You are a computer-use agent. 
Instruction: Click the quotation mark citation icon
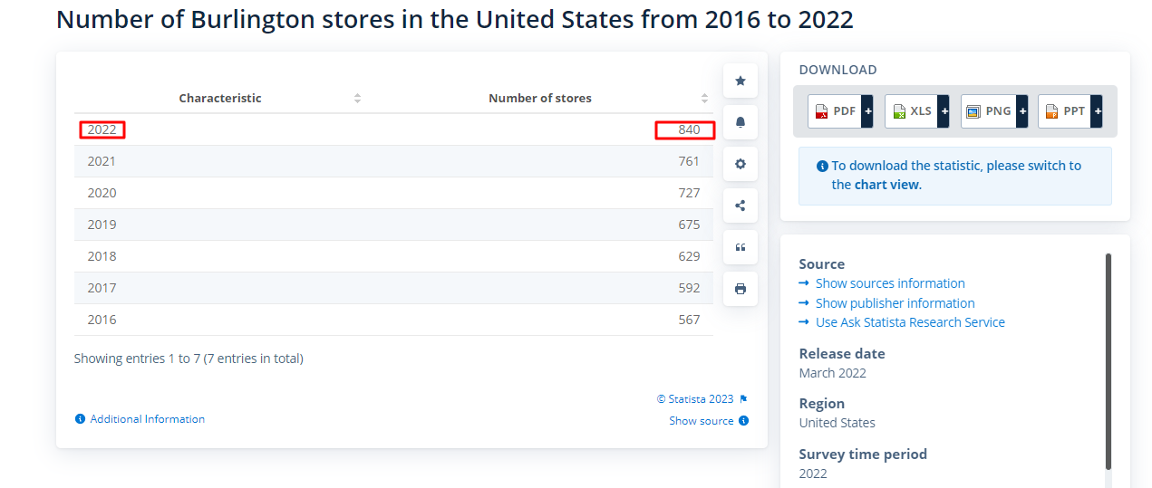pyautogui.click(x=741, y=247)
